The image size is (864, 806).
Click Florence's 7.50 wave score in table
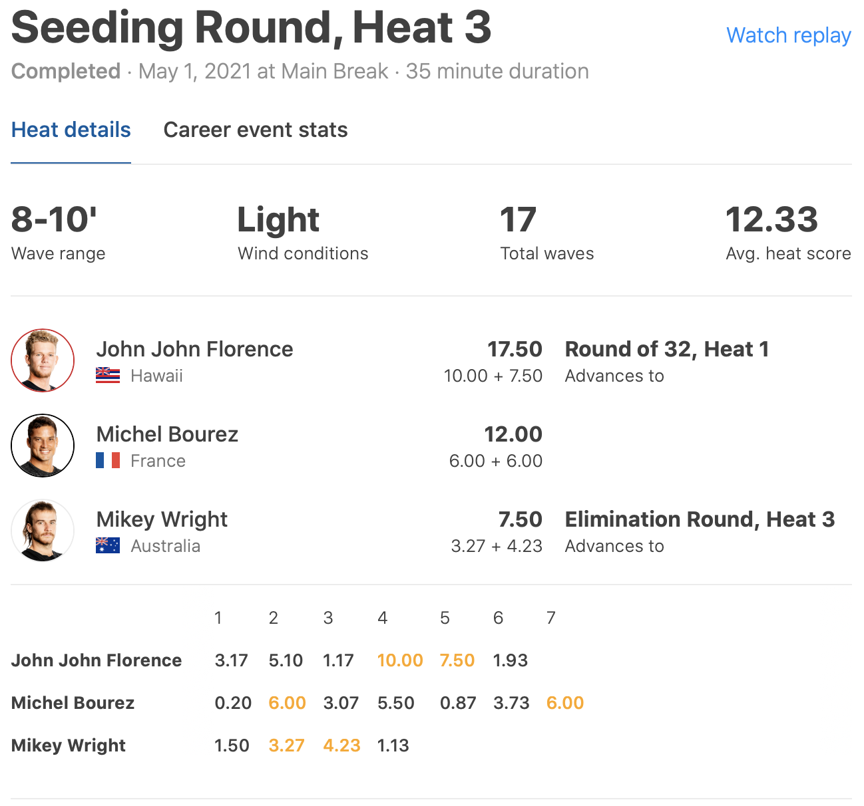[x=457, y=660]
